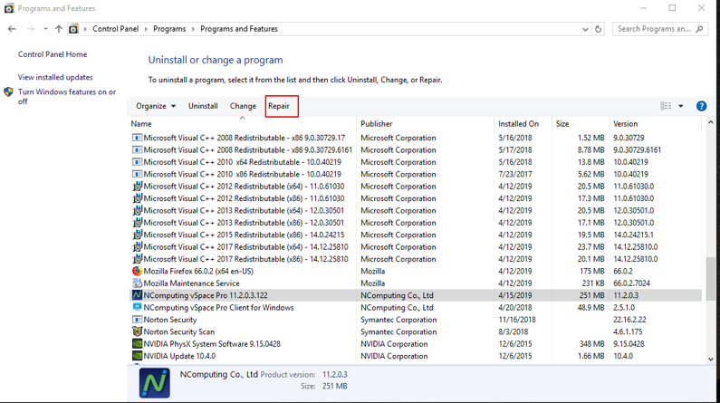The image size is (720, 403).
Task: Click icon of Visual C++ 2017 (x64) Redistributable
Action: 137,246
